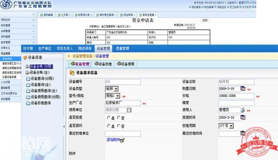Image resolution: width=278 pixels, height=160 pixels.
Task: Open 设备查询(分院) folder
Action: point(42,78)
